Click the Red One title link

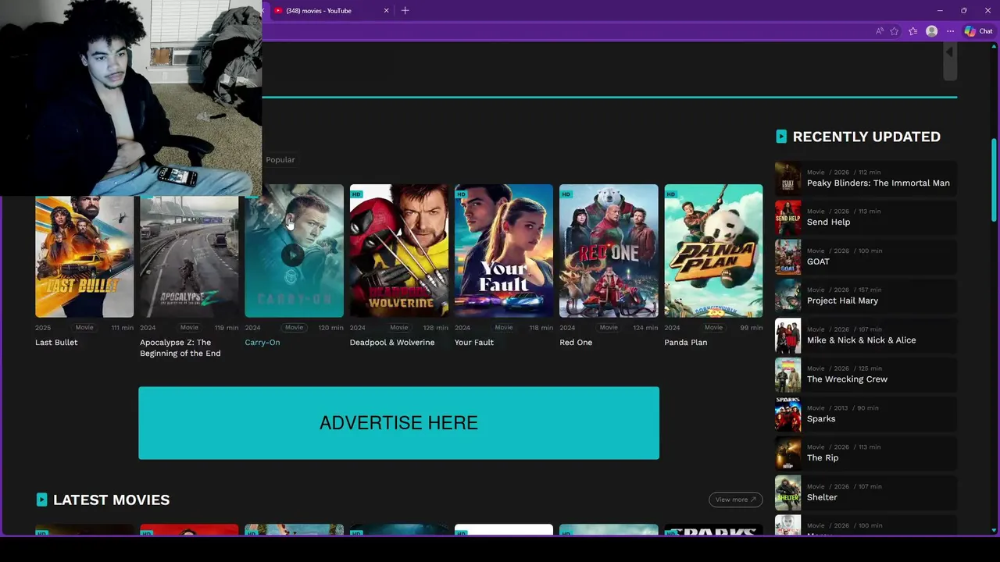pos(576,343)
